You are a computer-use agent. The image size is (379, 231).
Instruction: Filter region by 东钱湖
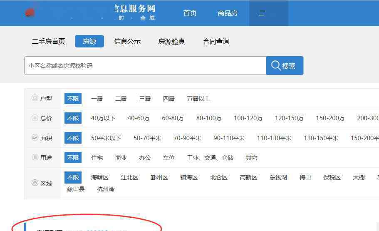(278, 177)
